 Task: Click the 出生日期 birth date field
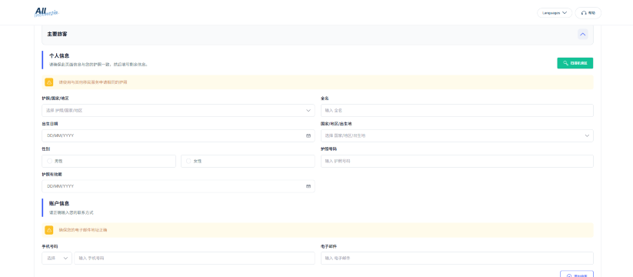(x=178, y=135)
